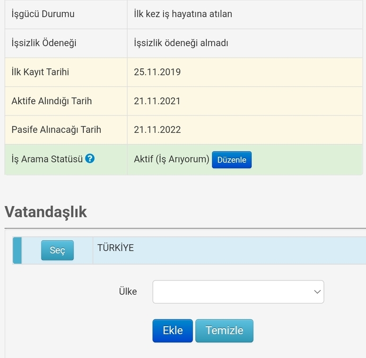366x358 pixels.
Task: Click 'İlk kez iş hayatına atılan' value
Action: 183,14
